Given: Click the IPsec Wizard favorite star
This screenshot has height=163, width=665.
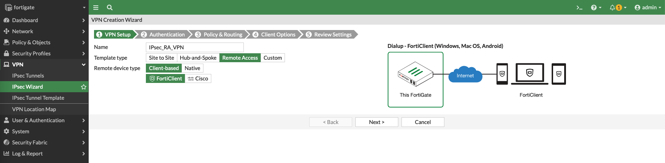Looking at the screenshot, I should click(84, 87).
